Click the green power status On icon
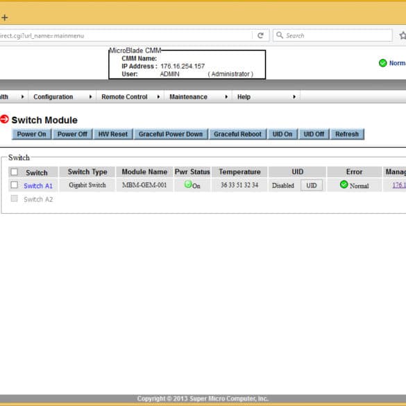 (188, 184)
